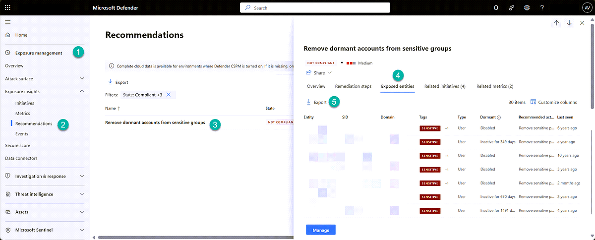Expand Investigation & response menu
This screenshot has height=240, width=595.
[x=82, y=176]
